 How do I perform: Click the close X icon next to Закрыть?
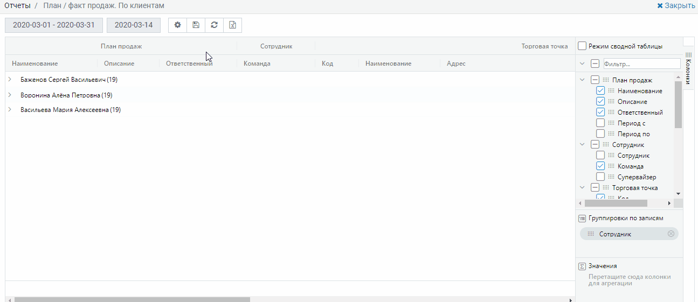click(660, 5)
